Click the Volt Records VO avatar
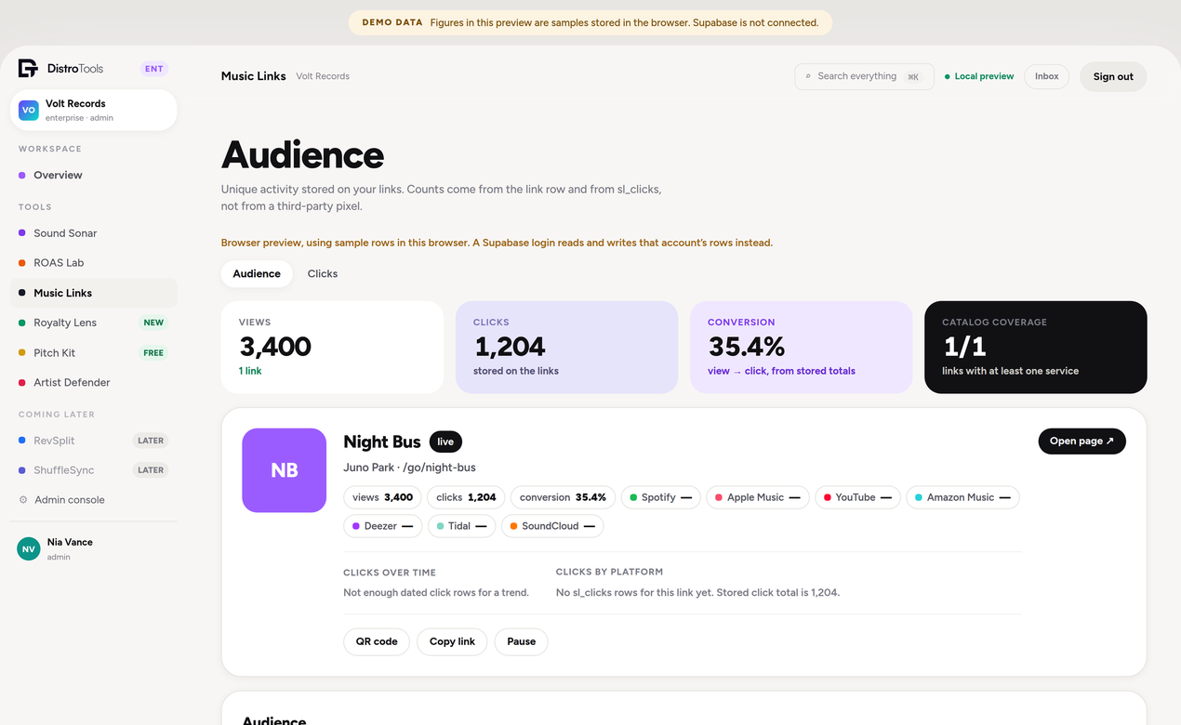Image resolution: width=1181 pixels, height=725 pixels. point(29,110)
